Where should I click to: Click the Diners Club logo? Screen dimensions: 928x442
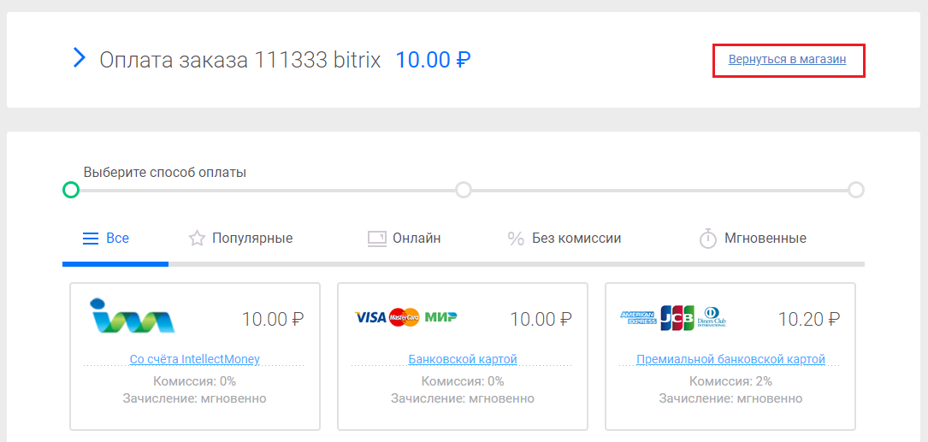click(x=712, y=317)
